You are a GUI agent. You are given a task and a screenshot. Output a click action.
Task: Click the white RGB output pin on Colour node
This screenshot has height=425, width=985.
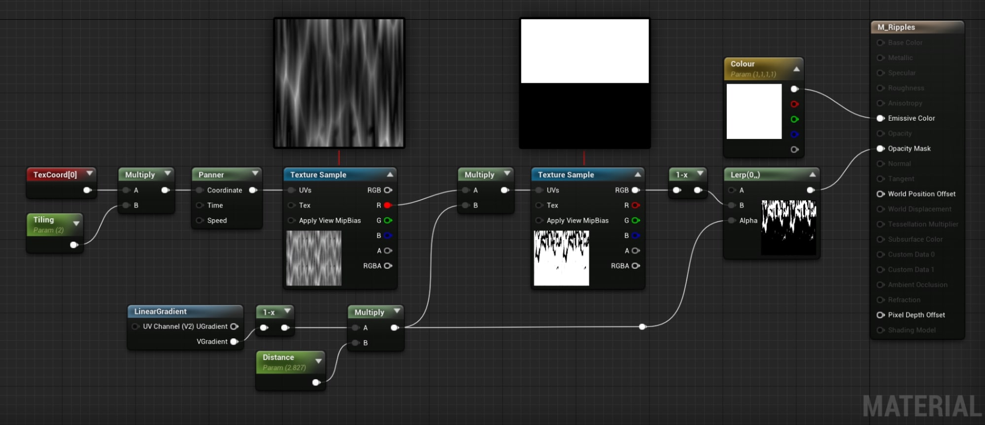point(794,89)
